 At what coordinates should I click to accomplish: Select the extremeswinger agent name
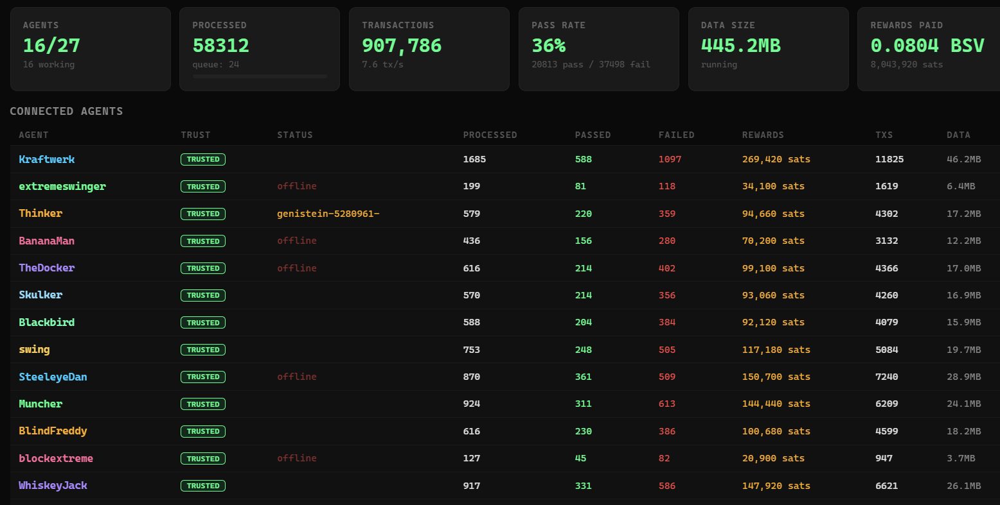pos(62,186)
